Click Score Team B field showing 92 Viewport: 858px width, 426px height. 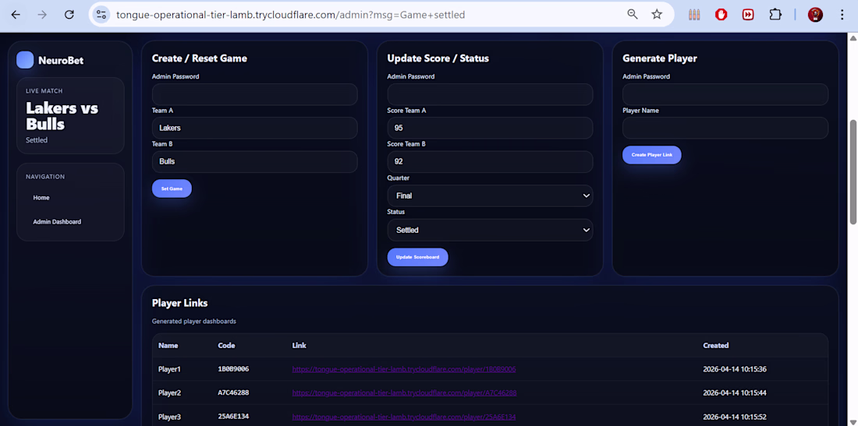pyautogui.click(x=490, y=162)
